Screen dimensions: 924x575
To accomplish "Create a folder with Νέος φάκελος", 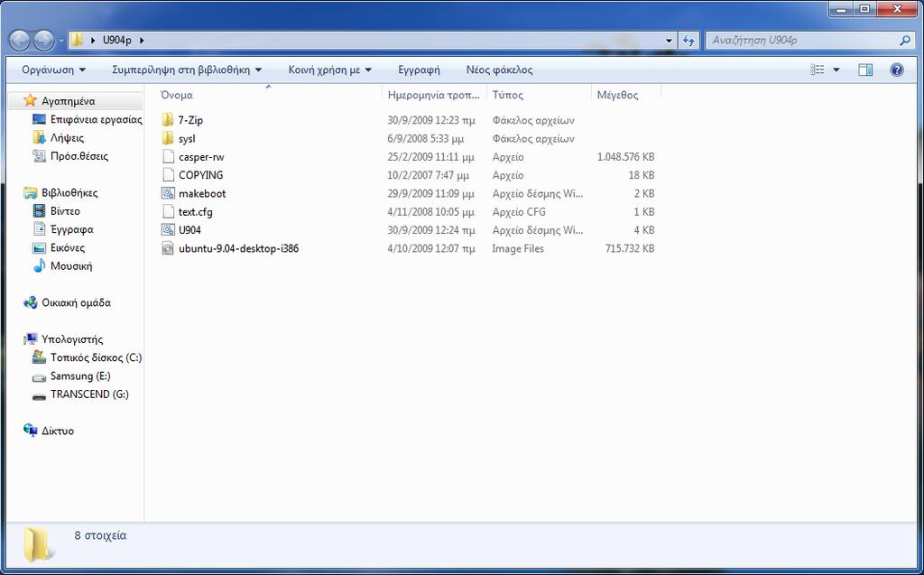I will [x=499, y=70].
